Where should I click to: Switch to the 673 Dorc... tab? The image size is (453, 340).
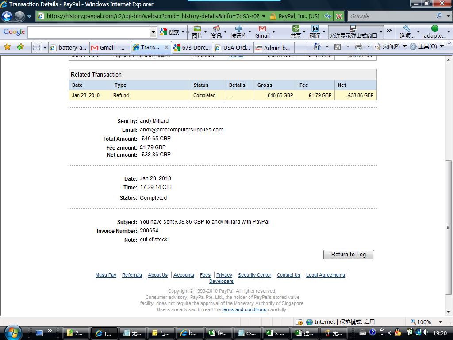coord(193,48)
